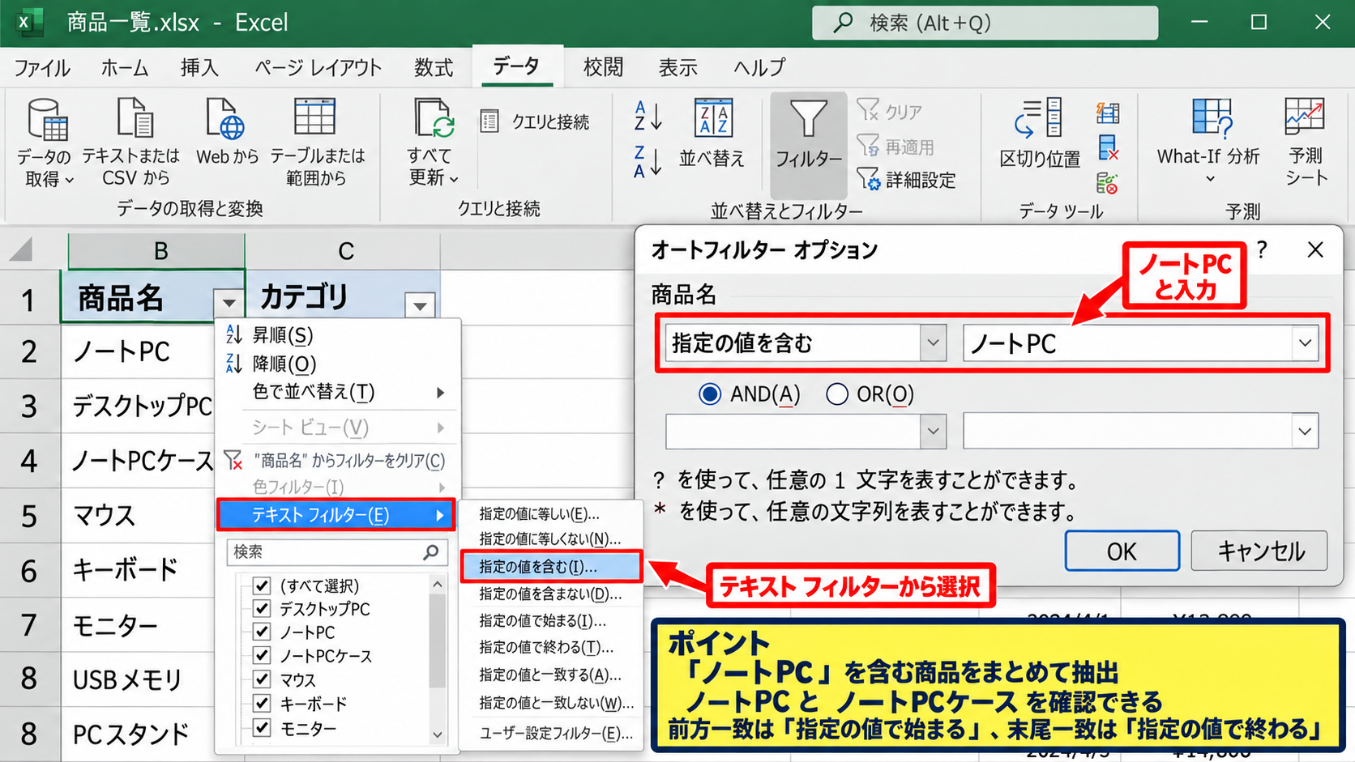
Task: Click the filter checklist scrollbar
Action: click(x=438, y=659)
